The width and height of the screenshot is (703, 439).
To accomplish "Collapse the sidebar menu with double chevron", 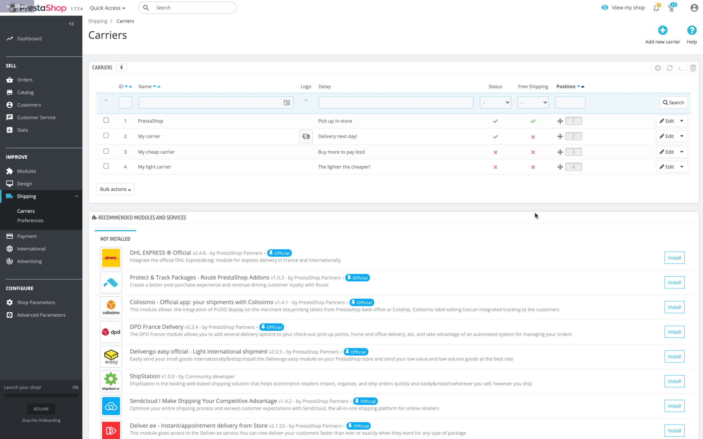I will (71, 24).
